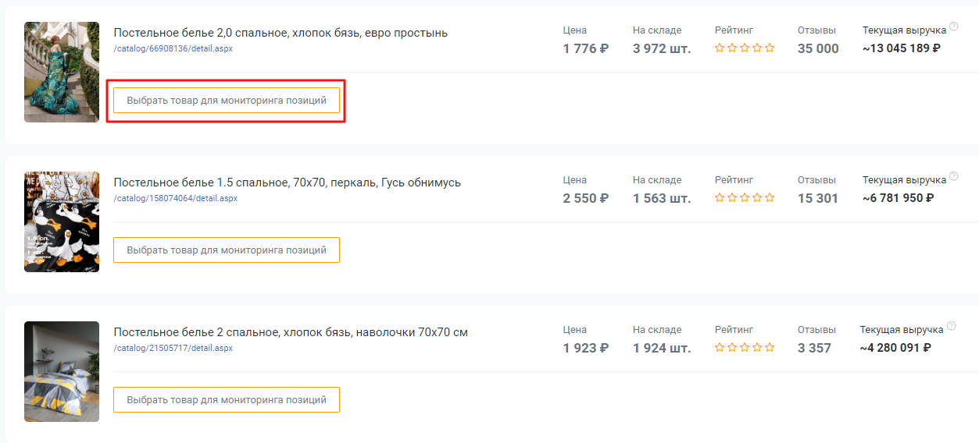Click title Постельное белье 1.5 спальное перкаль
Screen dimensions: 979x443
tap(288, 183)
